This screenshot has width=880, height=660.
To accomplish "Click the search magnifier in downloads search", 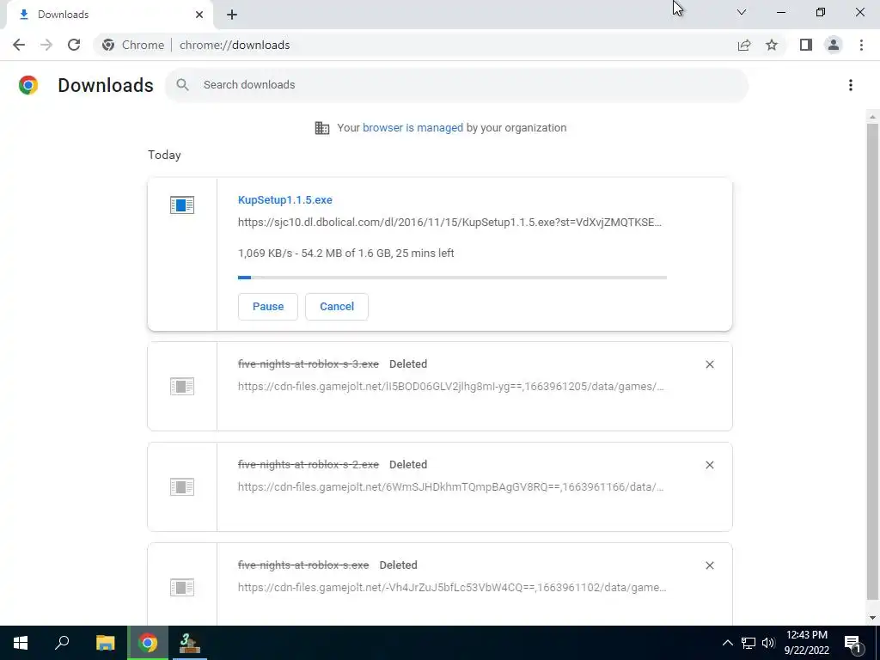I will (x=182, y=85).
